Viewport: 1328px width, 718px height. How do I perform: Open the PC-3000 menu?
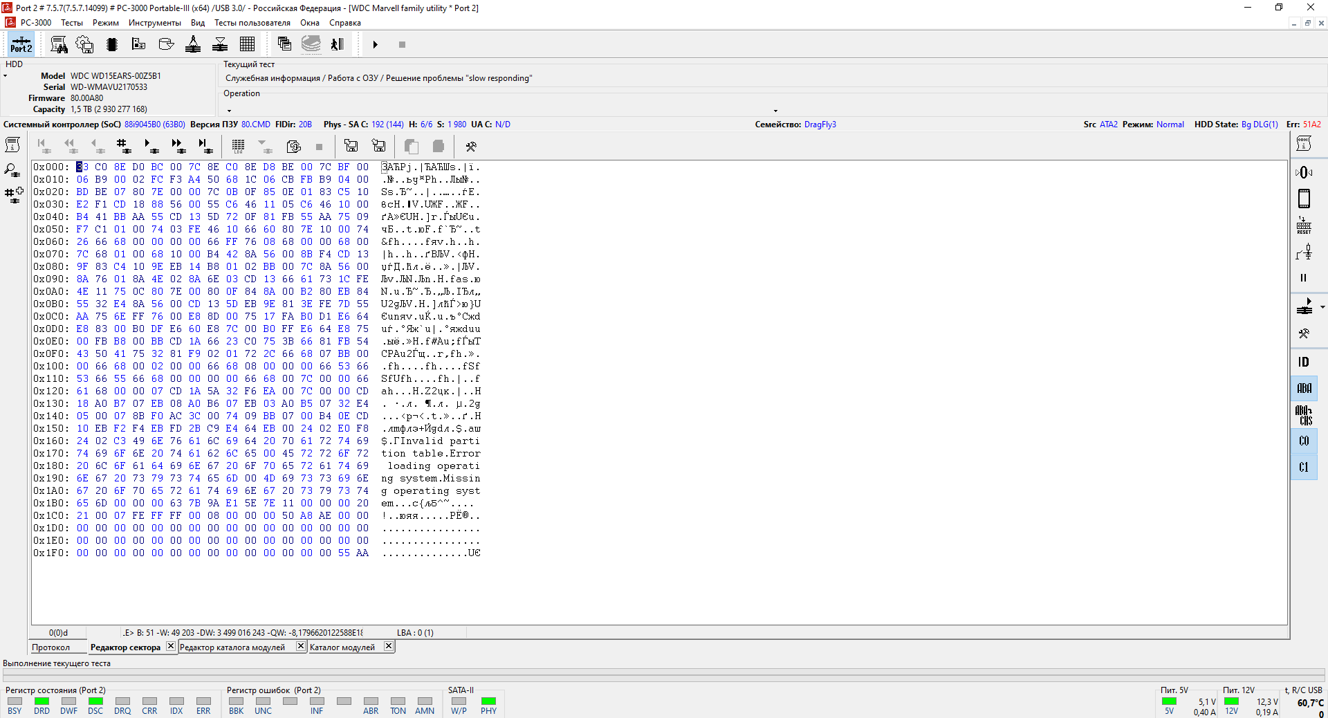(x=36, y=22)
